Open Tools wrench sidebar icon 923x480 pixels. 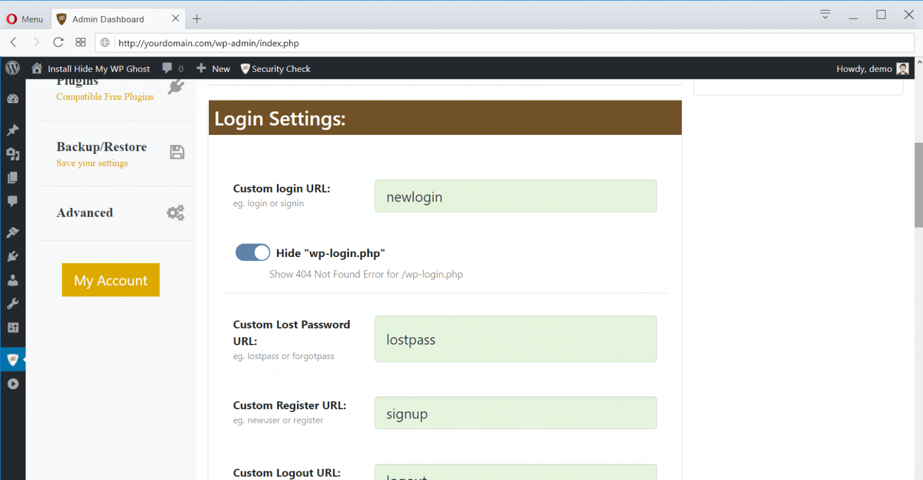13,304
